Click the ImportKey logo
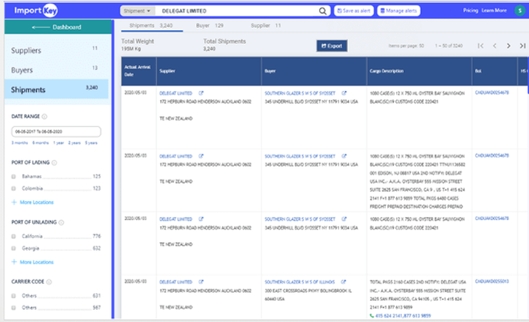 pyautogui.click(x=36, y=11)
